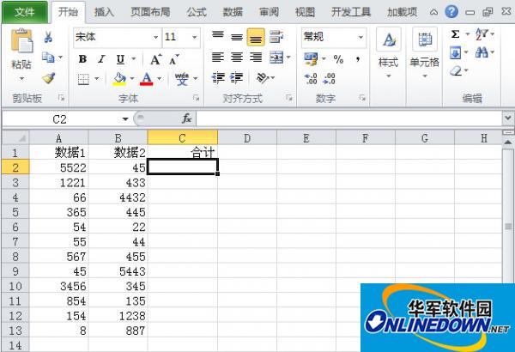Minimize the ribbon with caret icon
The height and width of the screenshot is (352, 515).
click(x=433, y=12)
